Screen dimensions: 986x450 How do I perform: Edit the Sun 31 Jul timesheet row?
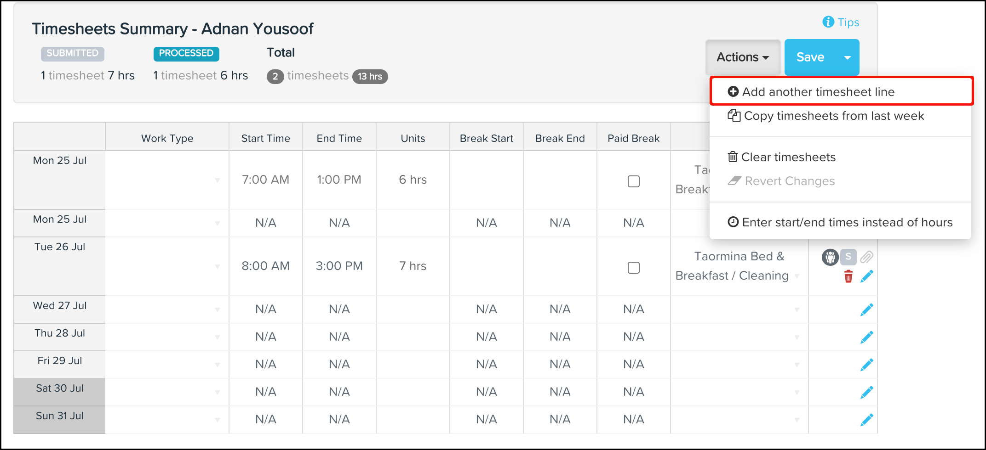pos(866,420)
